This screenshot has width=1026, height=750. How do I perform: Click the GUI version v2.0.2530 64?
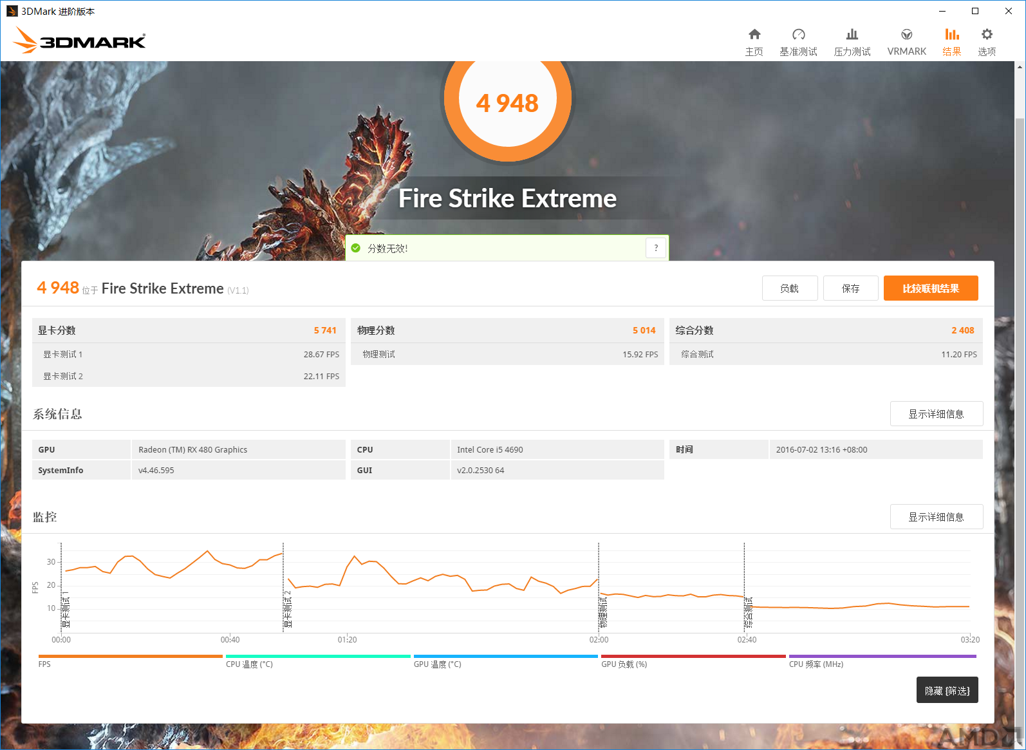(x=481, y=470)
